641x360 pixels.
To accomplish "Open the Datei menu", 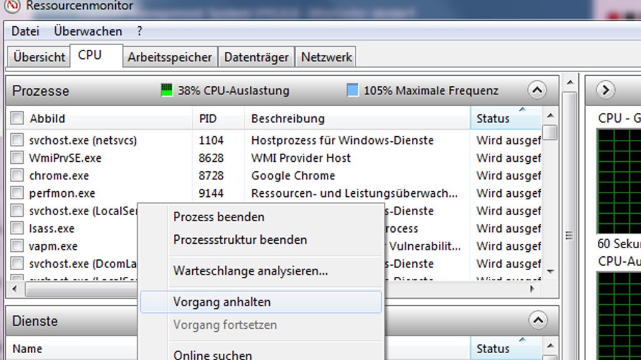I will pos(25,31).
